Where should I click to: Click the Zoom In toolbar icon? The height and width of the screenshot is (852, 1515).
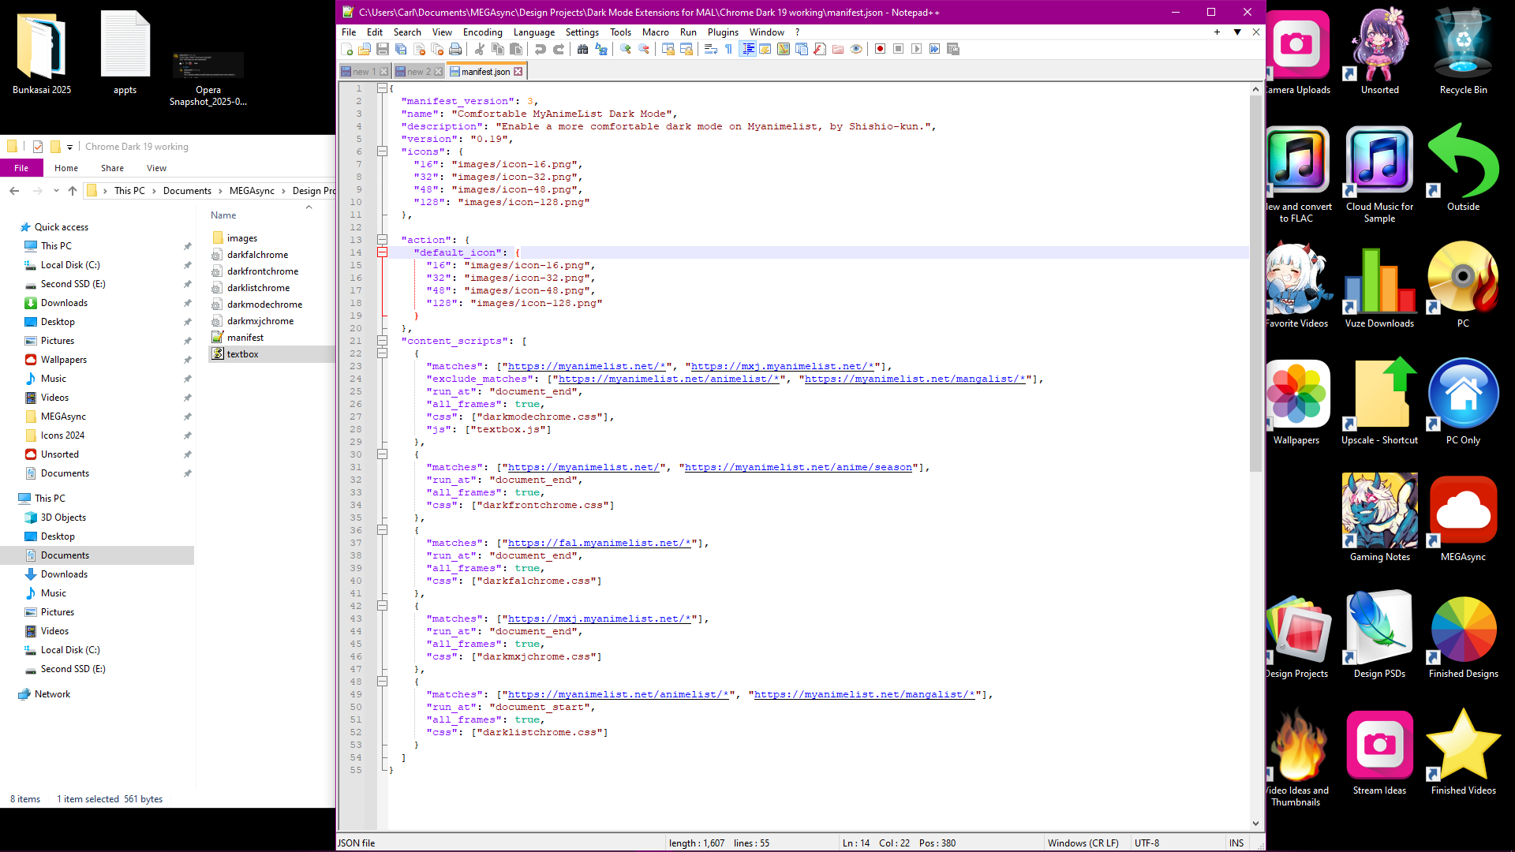626,49
